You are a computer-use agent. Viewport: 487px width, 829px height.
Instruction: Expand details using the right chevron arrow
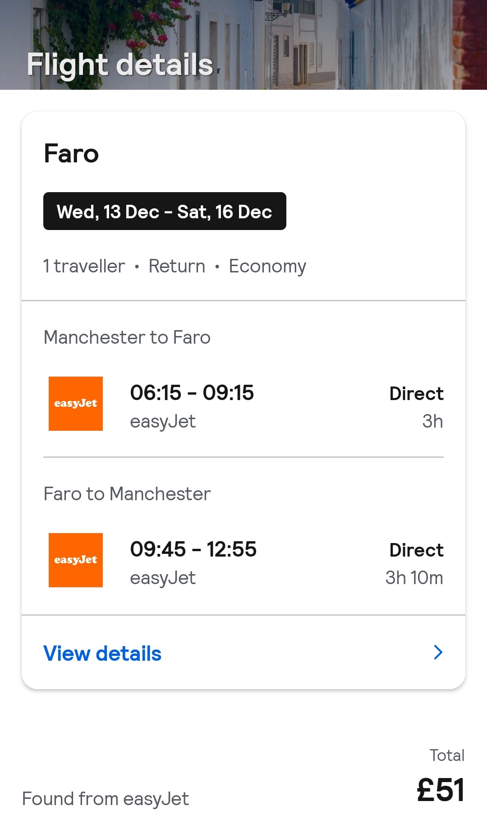(438, 652)
